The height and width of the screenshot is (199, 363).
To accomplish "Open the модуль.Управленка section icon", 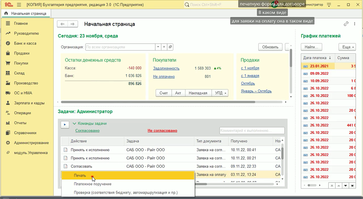I will point(8,153).
